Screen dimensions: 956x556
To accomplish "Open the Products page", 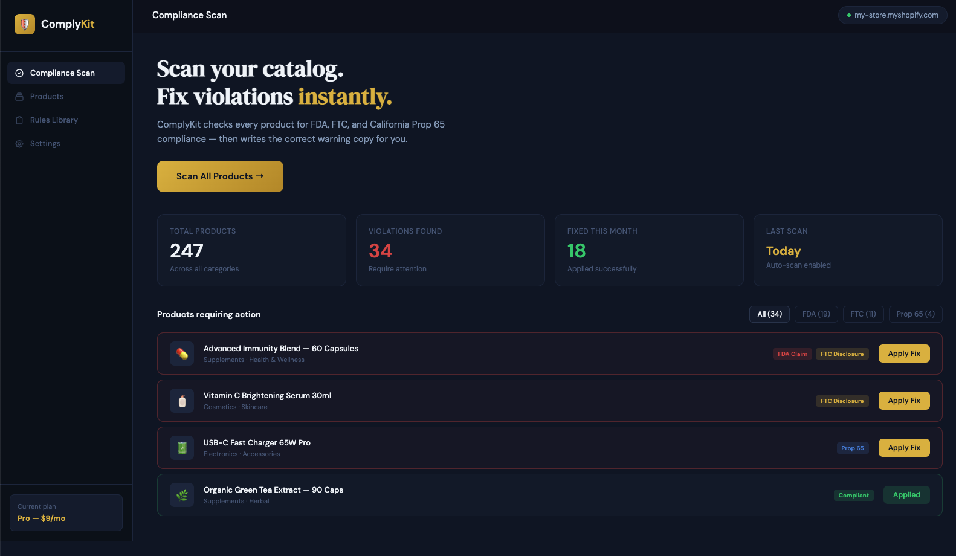I will (x=66, y=97).
